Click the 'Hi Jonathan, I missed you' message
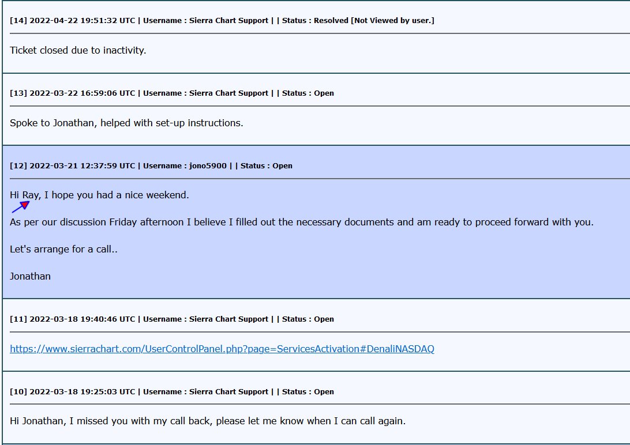The image size is (630, 445). [x=208, y=421]
